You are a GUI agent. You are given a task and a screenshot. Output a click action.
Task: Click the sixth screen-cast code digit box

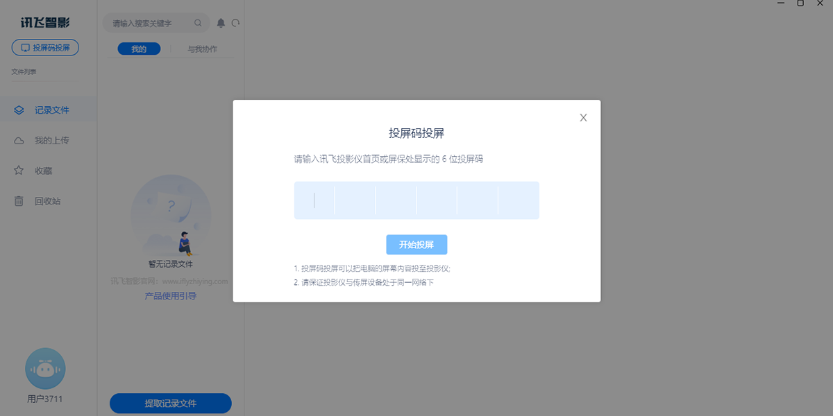point(518,200)
